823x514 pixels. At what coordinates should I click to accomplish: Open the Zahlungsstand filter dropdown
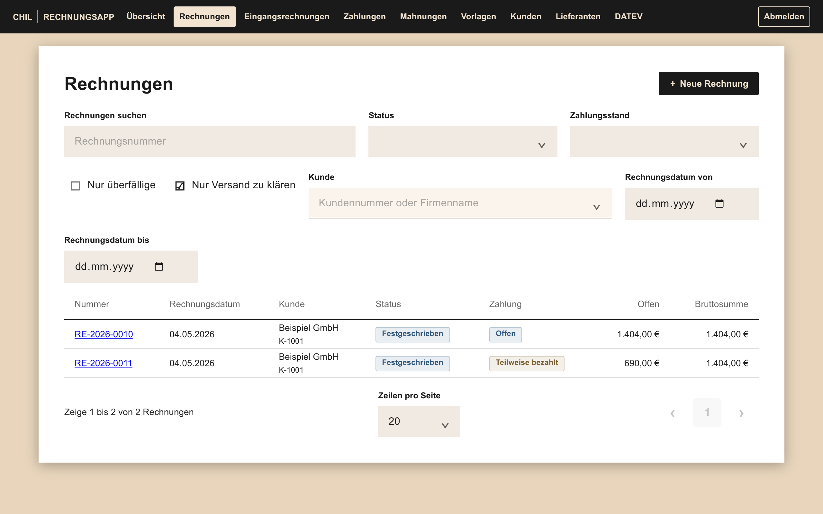pyautogui.click(x=664, y=141)
